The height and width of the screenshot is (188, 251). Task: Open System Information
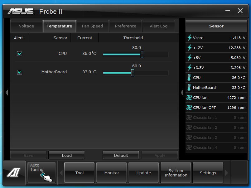point(176,173)
